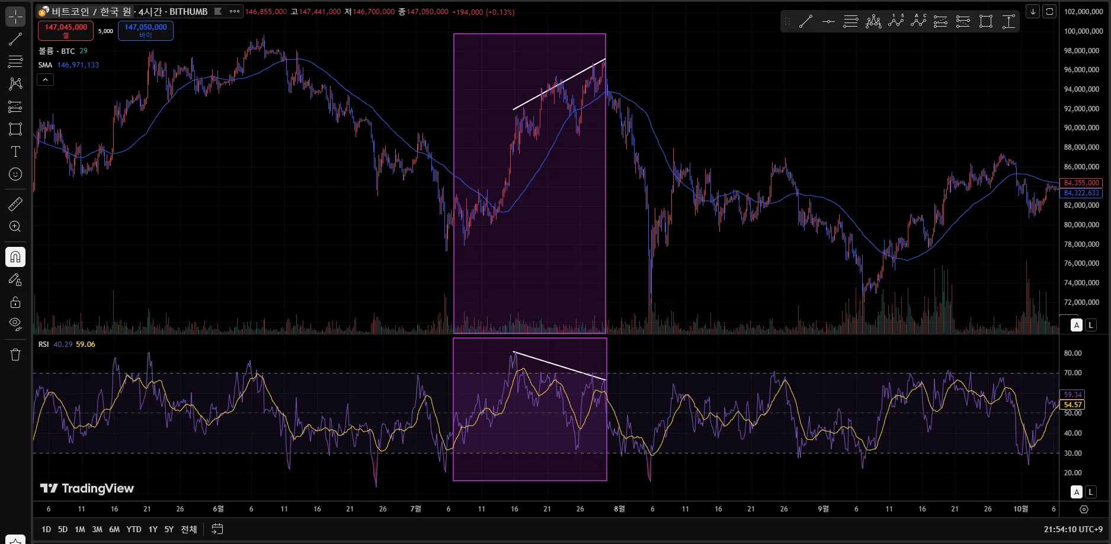
Task: Pick the rectangle tool in floating toolbar
Action: pos(986,22)
